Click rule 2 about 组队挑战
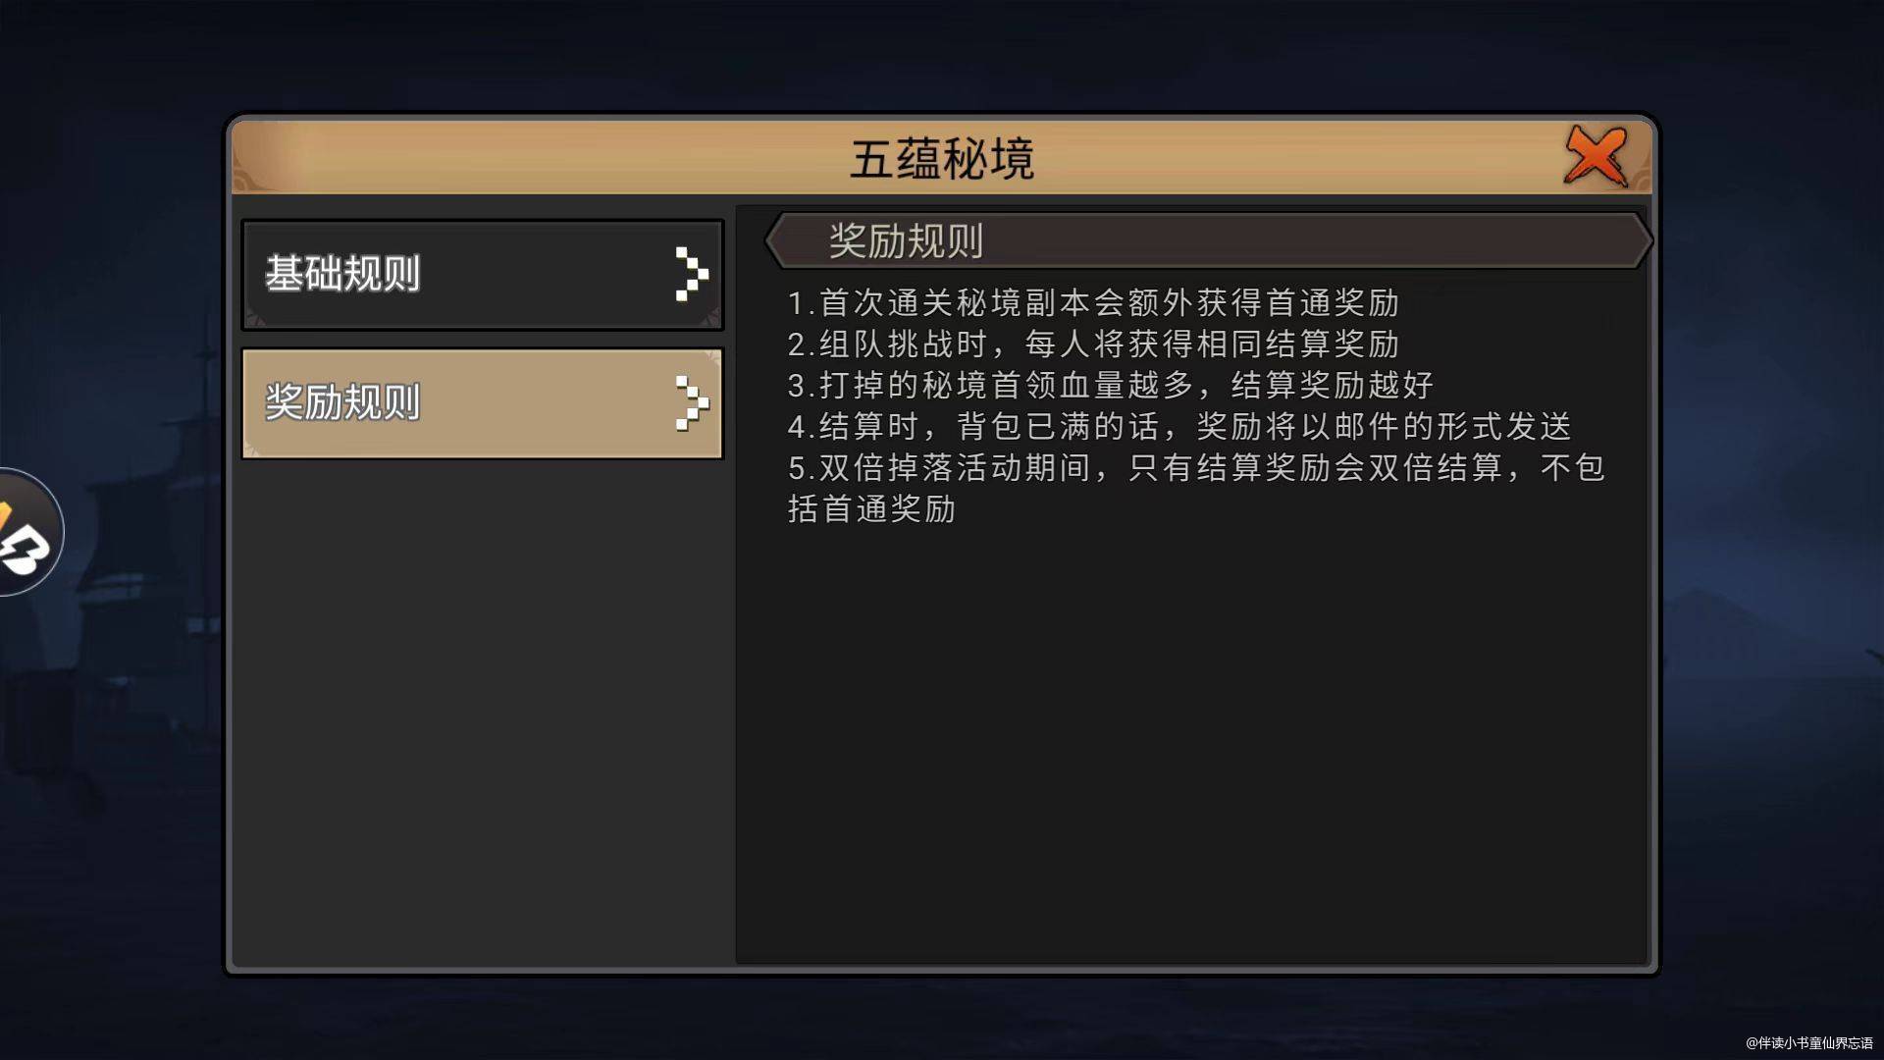Image resolution: width=1884 pixels, height=1060 pixels. [x=1092, y=344]
